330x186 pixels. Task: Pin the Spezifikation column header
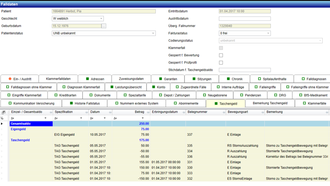86,112
